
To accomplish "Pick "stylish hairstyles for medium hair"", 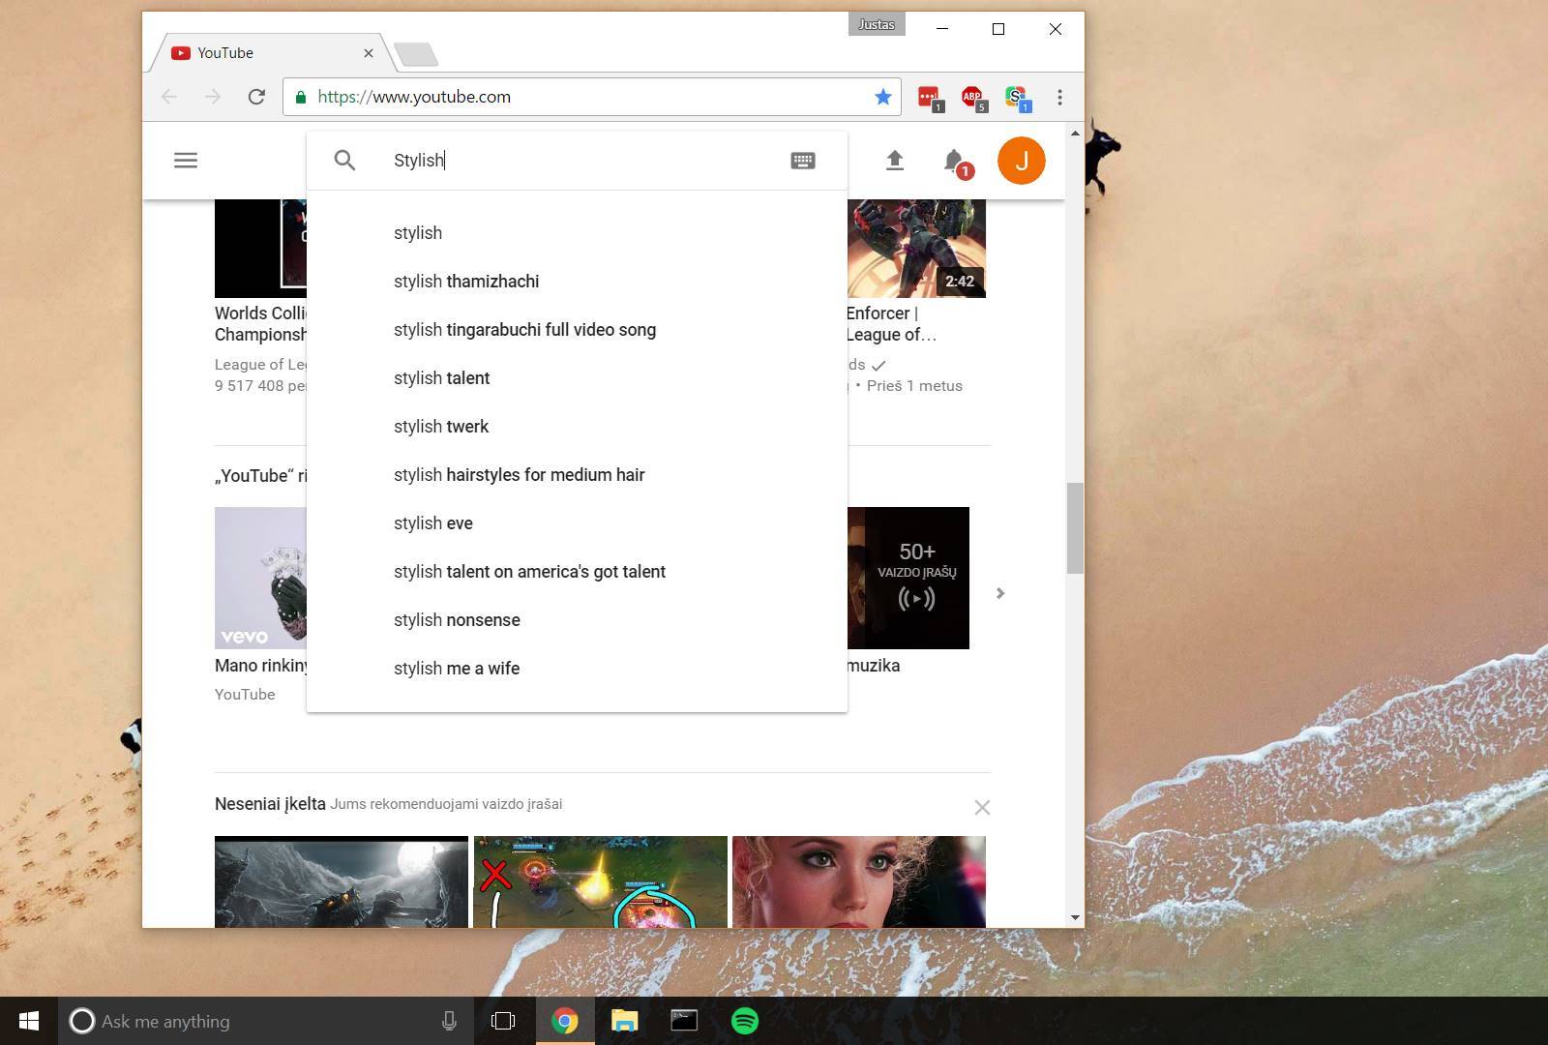I will pos(577,475).
